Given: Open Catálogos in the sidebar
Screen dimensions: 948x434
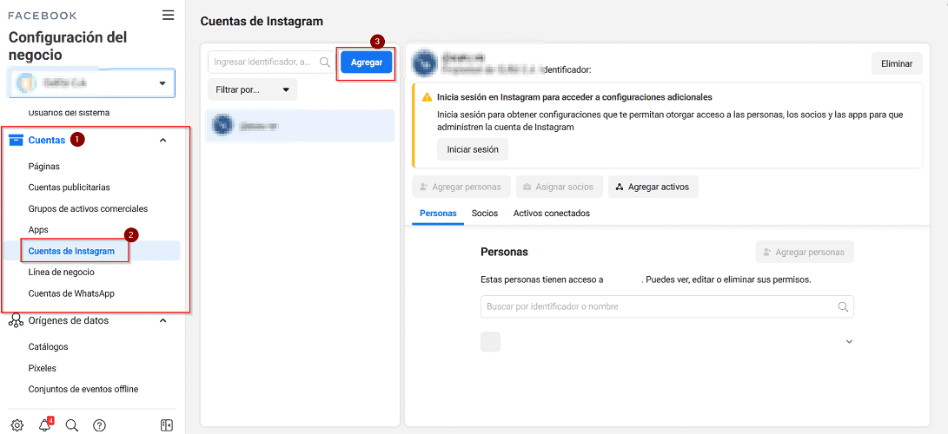Looking at the screenshot, I should 49,347.
